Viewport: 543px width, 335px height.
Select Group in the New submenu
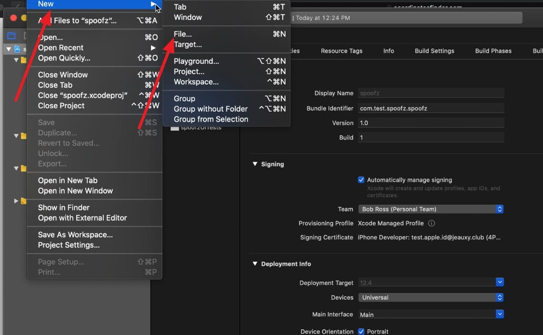(x=226, y=99)
